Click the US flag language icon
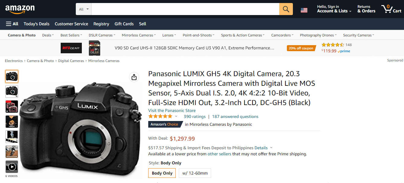The width and height of the screenshot is (404, 183). pos(304,10)
